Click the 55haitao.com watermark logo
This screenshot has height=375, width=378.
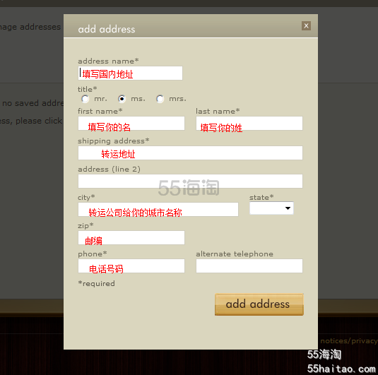pos(341,362)
